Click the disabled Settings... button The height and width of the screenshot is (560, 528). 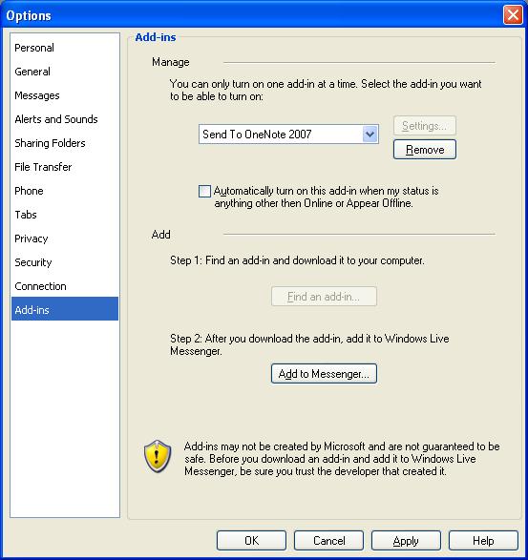click(x=424, y=126)
